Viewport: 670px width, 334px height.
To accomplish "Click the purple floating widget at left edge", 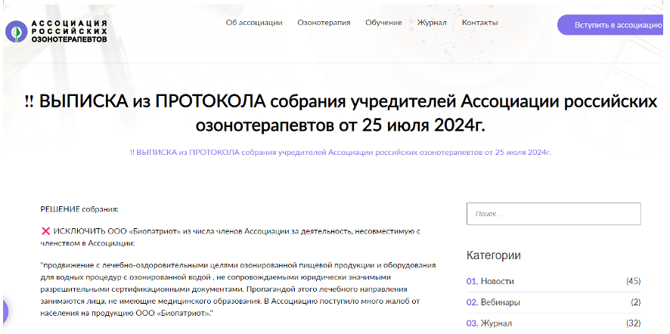I will point(5,312).
